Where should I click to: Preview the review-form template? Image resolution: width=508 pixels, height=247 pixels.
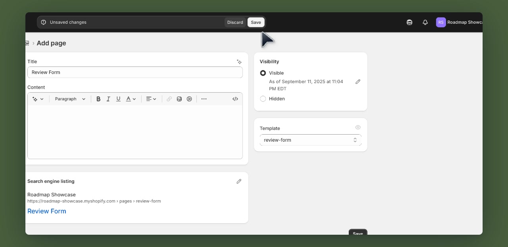[x=358, y=127]
